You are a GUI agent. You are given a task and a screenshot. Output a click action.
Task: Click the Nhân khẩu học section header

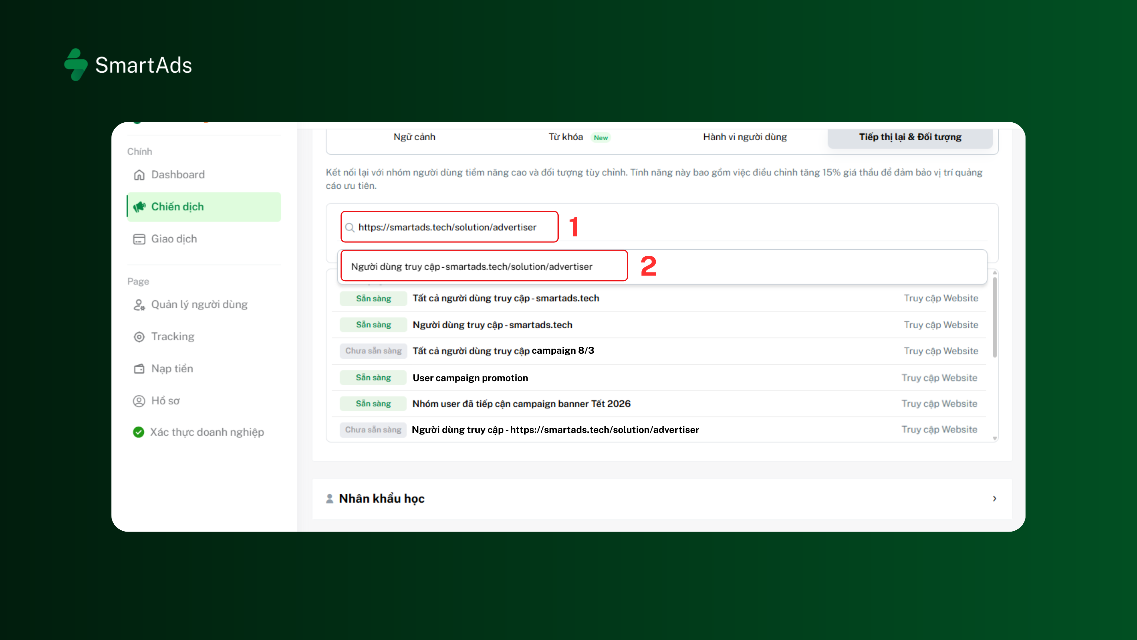pos(662,499)
